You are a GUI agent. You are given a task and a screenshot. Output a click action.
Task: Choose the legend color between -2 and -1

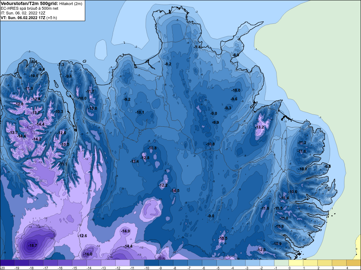267,263
